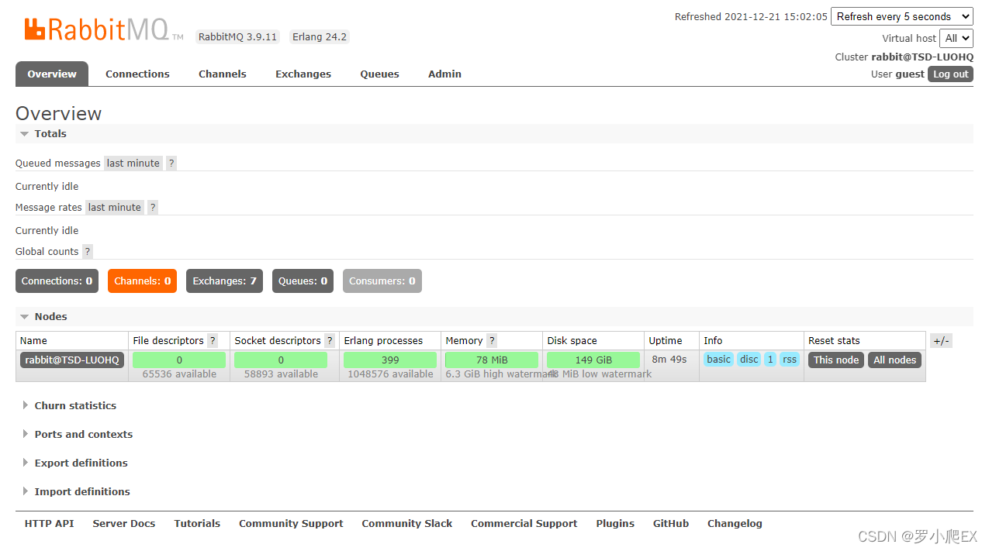Open the Virtual host dropdown

click(956, 38)
